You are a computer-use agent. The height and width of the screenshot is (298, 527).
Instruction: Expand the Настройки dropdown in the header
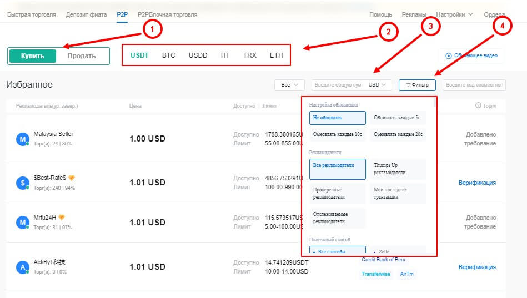(x=454, y=14)
